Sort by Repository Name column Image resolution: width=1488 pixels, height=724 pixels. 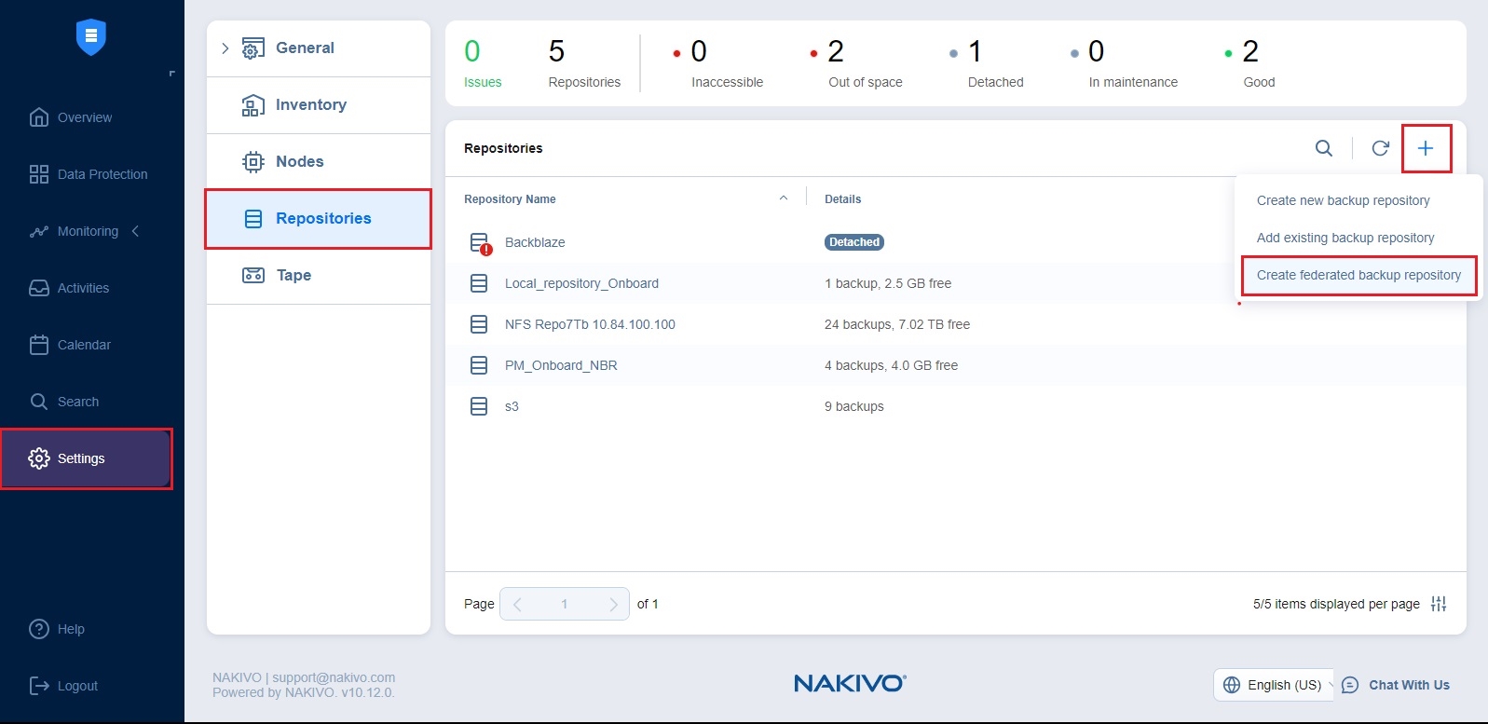pos(510,199)
